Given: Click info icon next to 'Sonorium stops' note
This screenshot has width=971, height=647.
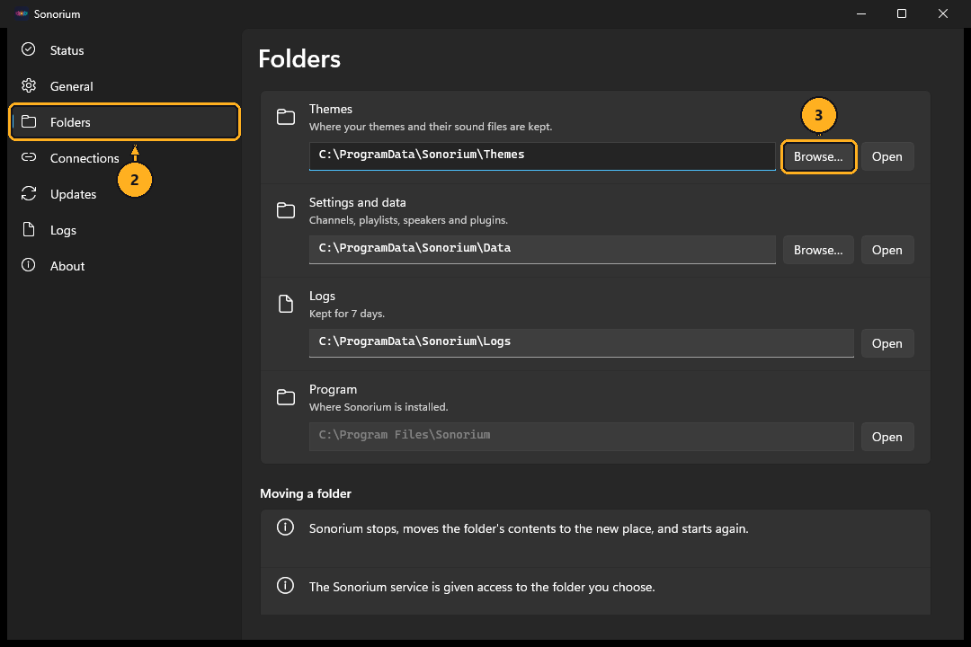Looking at the screenshot, I should tap(286, 527).
